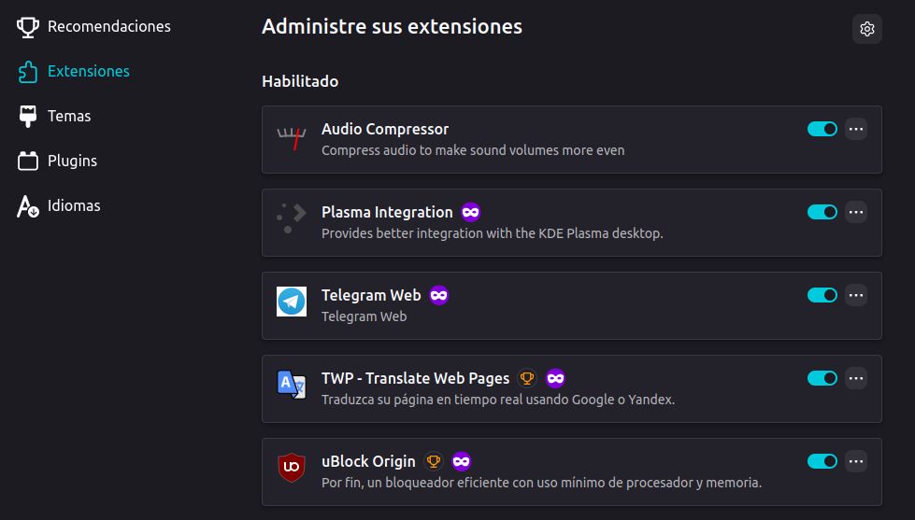Disable uBlock Origin with its toggle

[822, 461]
